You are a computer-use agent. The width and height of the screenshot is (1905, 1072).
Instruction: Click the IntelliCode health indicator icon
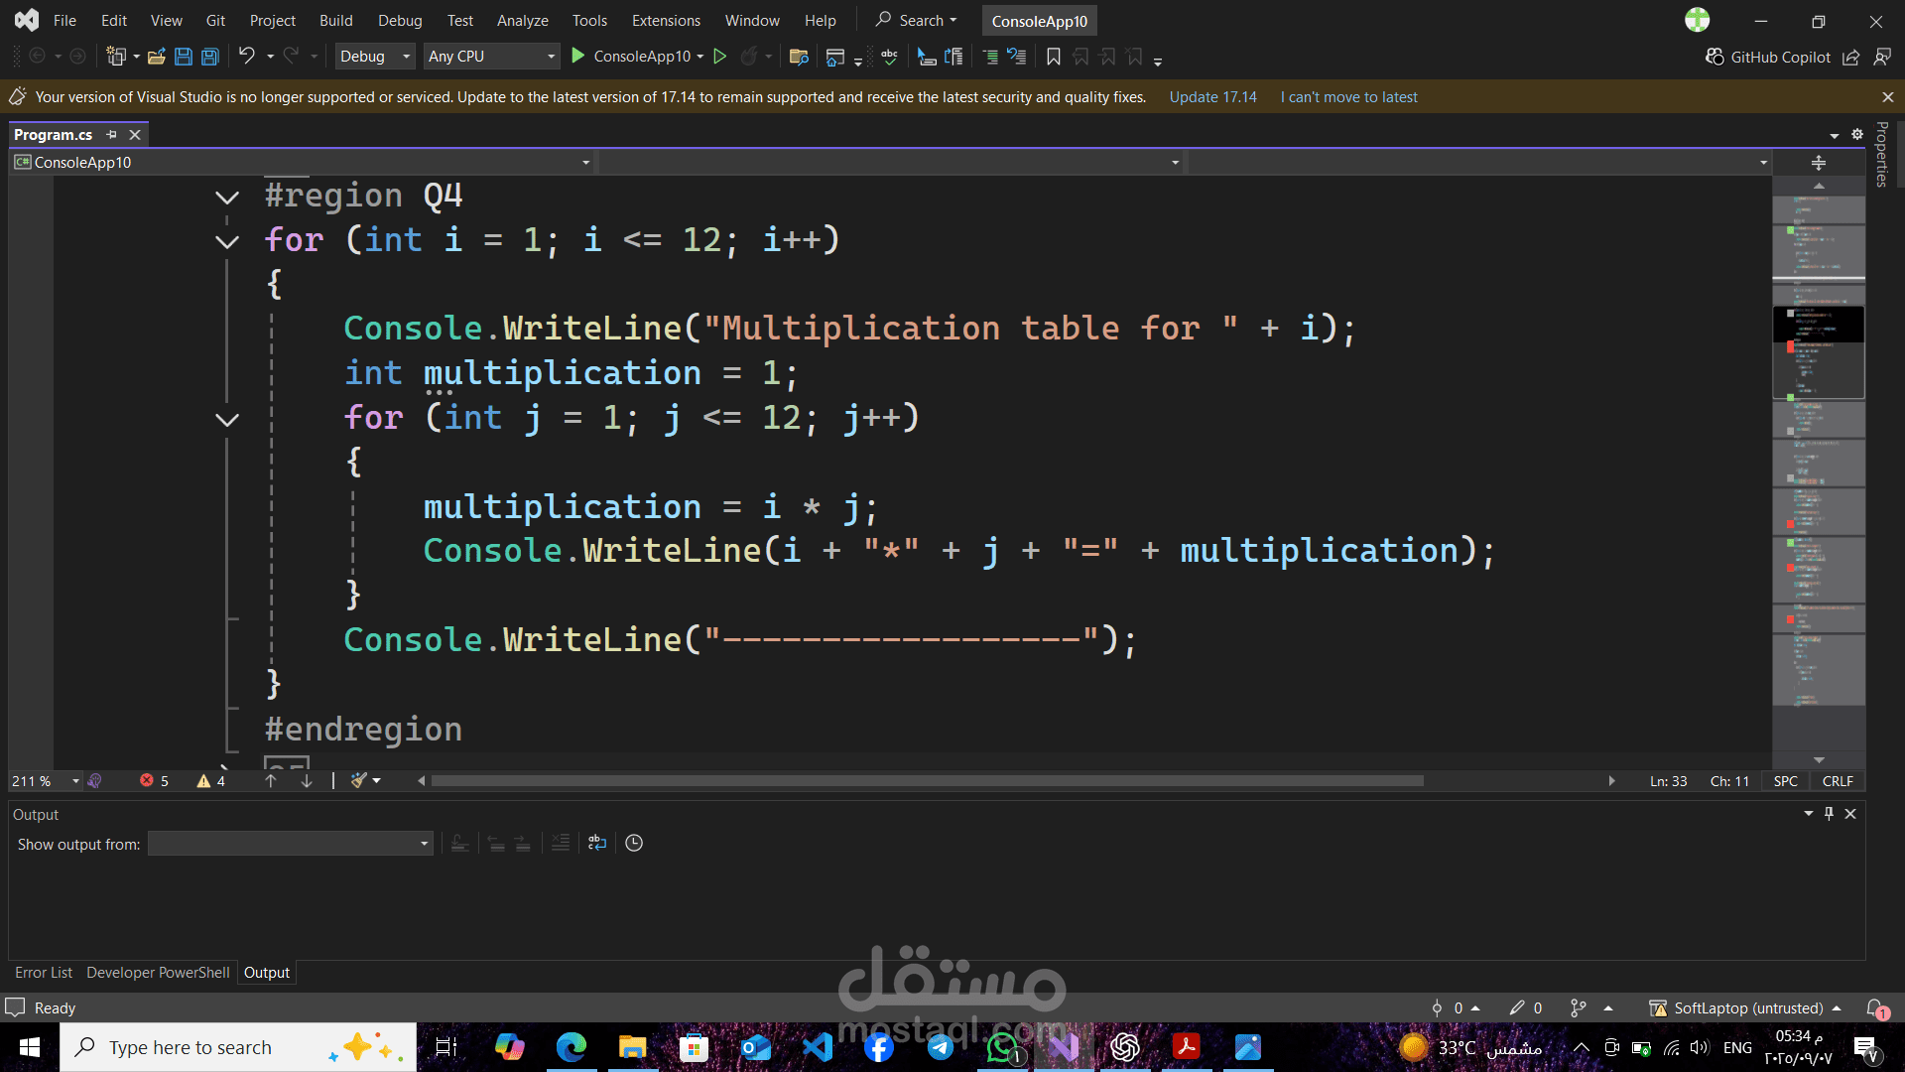tap(94, 781)
